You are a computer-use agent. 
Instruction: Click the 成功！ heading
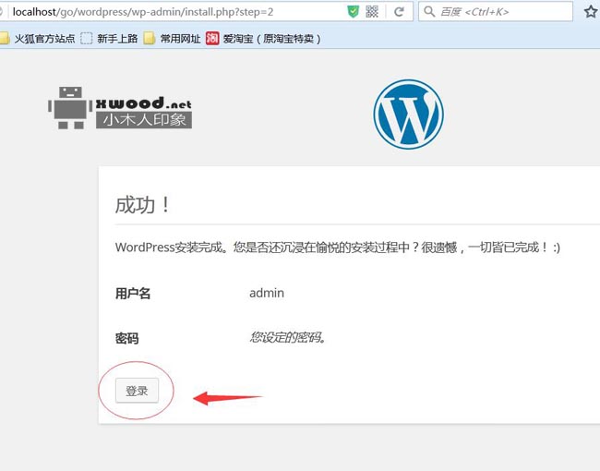point(143,205)
